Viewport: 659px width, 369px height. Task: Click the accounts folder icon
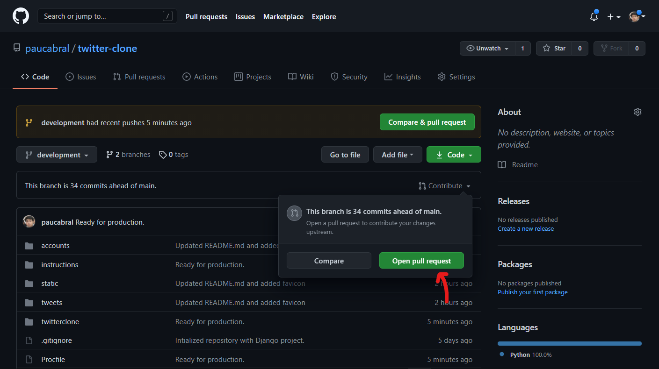[x=29, y=246]
